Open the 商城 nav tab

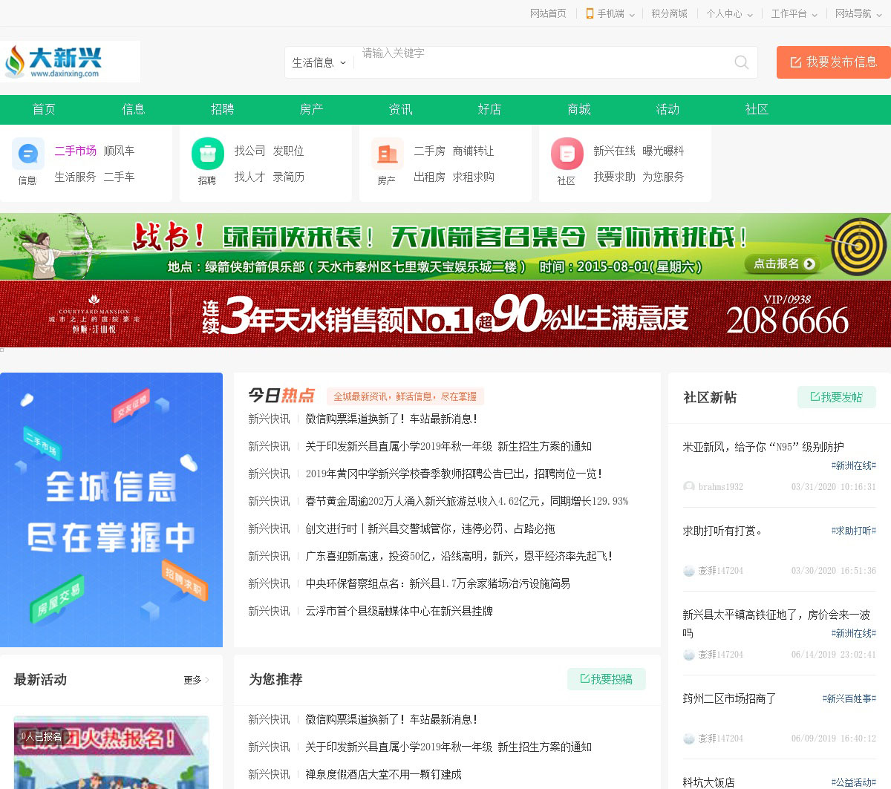578,109
